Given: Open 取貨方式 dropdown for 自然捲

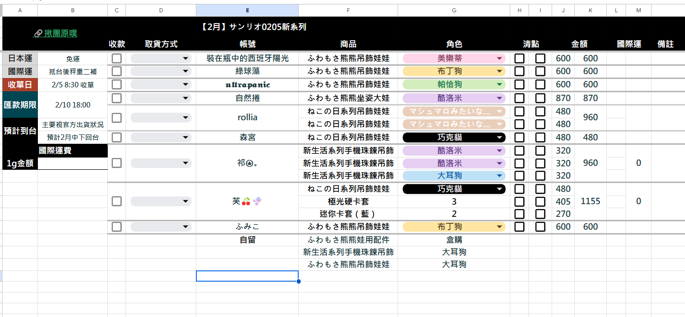Looking at the screenshot, I should point(161,98).
